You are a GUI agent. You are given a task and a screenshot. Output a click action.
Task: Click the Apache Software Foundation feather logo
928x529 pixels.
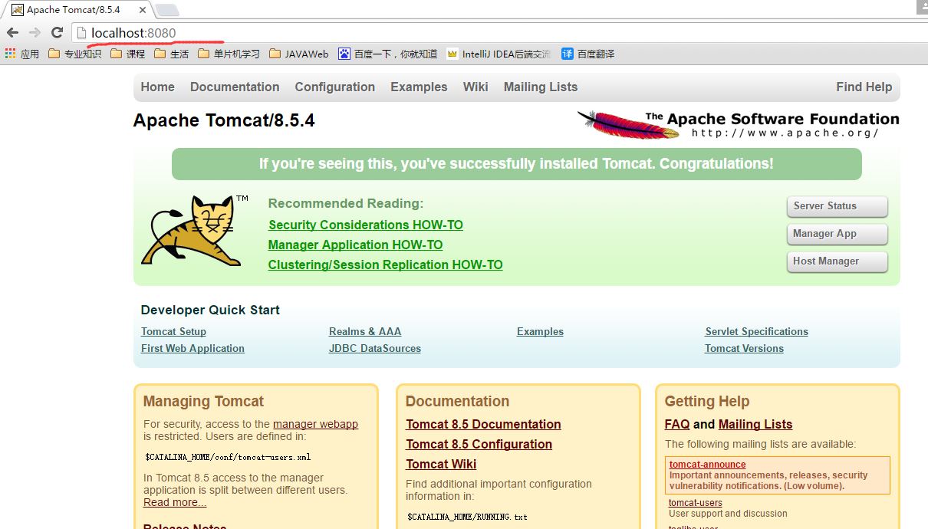coord(629,125)
